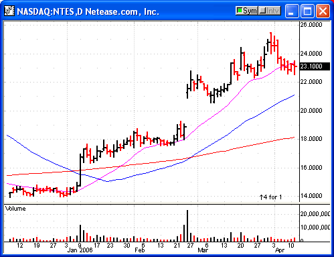334x257 pixels.
Task: Click the 26.0000 price axis label
Action: 311,25
